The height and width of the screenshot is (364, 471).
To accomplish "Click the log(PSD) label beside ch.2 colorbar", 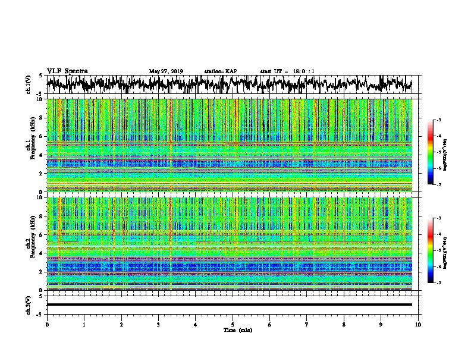I will pos(445,253).
